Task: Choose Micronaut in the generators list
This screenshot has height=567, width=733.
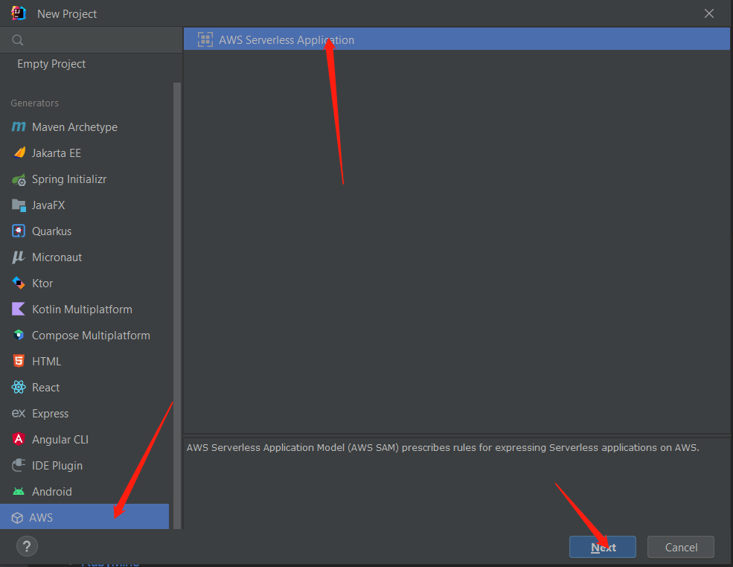Action: point(57,257)
